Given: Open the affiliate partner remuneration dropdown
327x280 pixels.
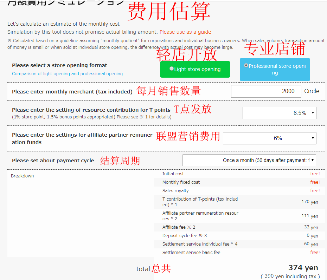Looking at the screenshot, I should pyautogui.click(x=269, y=138).
